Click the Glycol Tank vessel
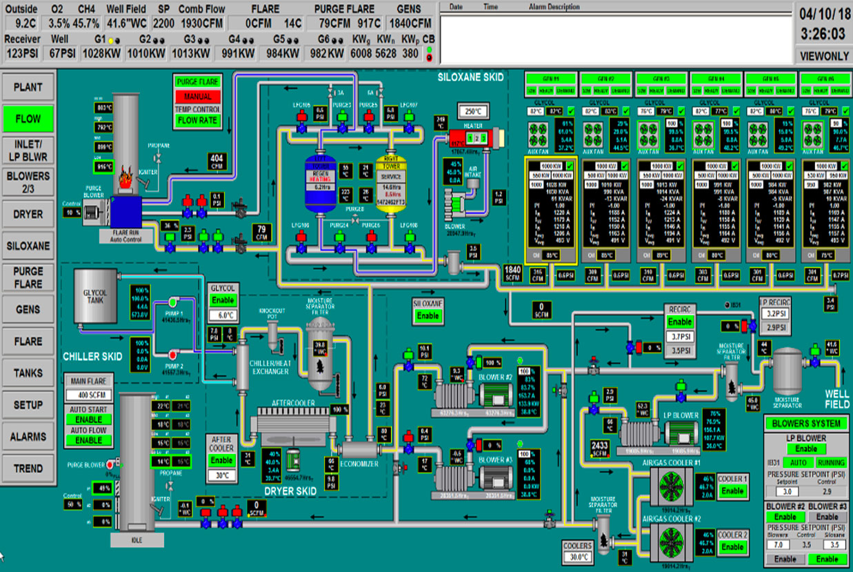The width and height of the screenshot is (853, 572). pos(95,297)
